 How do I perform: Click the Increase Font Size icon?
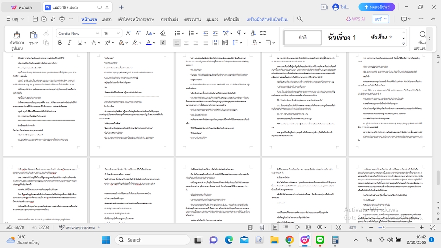(128, 33)
